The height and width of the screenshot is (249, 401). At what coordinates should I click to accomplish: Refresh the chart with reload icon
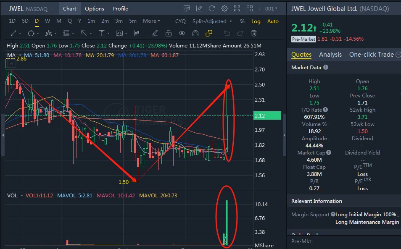click(211, 8)
